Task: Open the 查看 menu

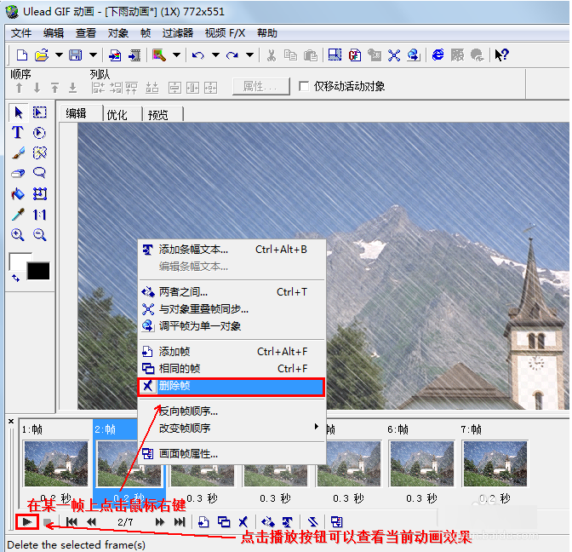Action: click(x=86, y=33)
